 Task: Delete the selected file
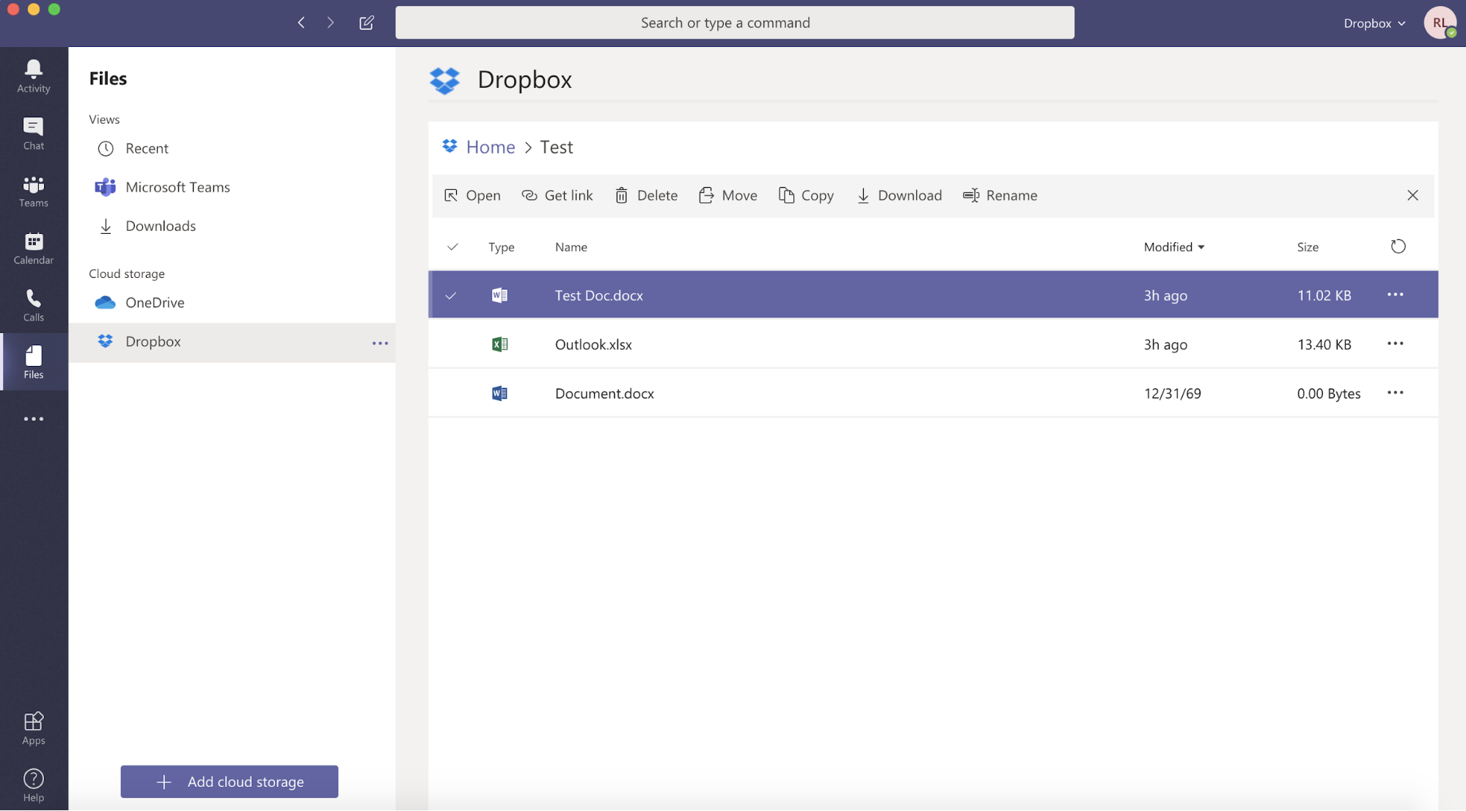coord(646,195)
